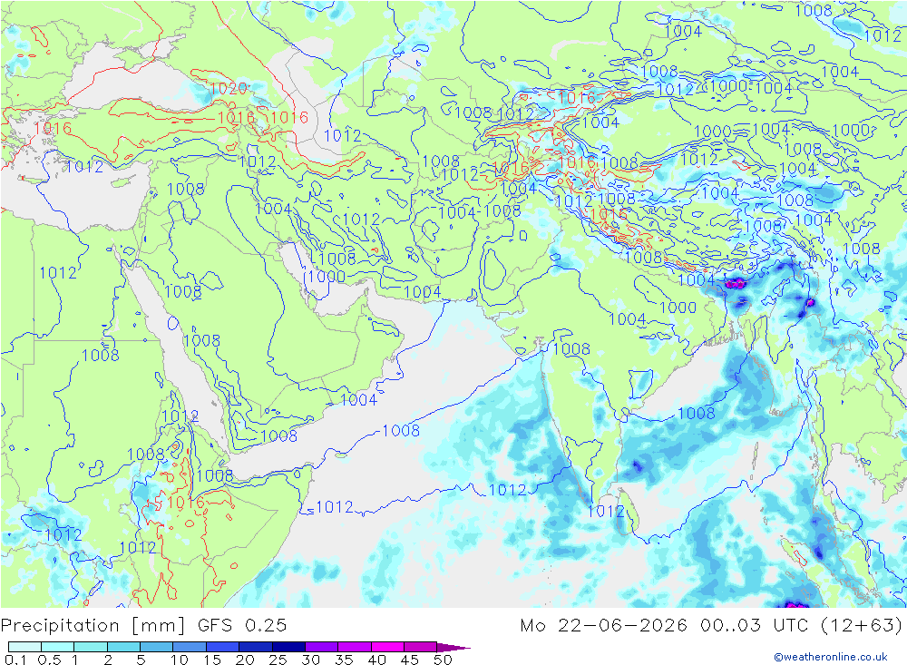
Task: Select the 'Precipitation [mm] GFS 0.25' title
Action: tap(143, 626)
